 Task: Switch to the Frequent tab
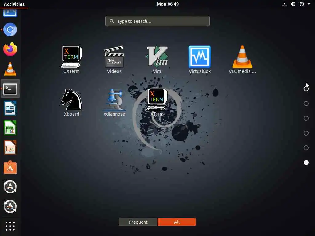click(x=138, y=222)
